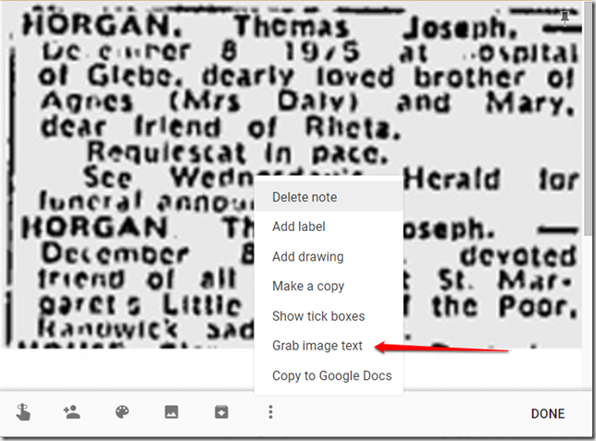
Task: Choose Make a copy
Action: (x=329, y=286)
